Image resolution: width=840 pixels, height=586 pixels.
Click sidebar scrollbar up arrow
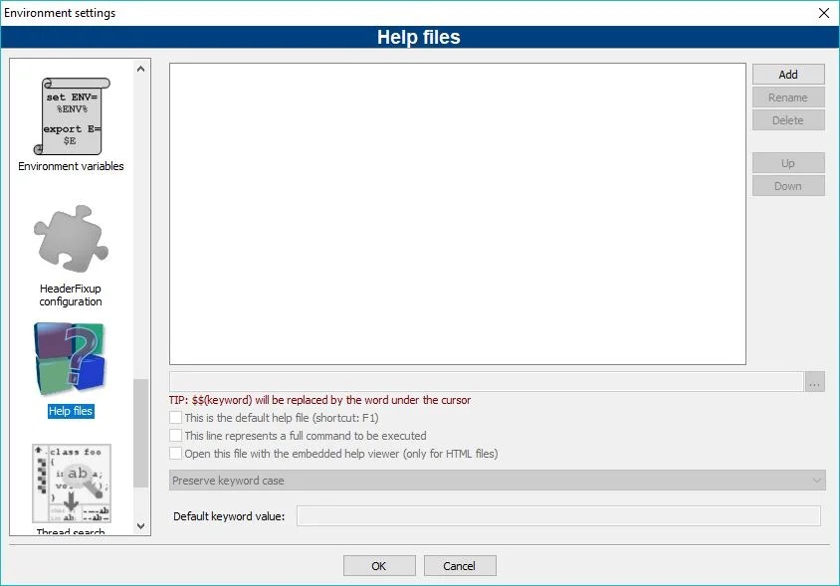pos(140,66)
